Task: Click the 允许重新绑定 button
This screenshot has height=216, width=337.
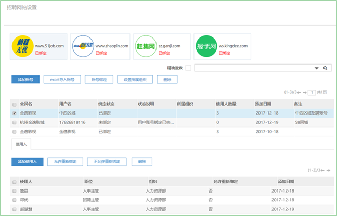Action: tap(65, 162)
